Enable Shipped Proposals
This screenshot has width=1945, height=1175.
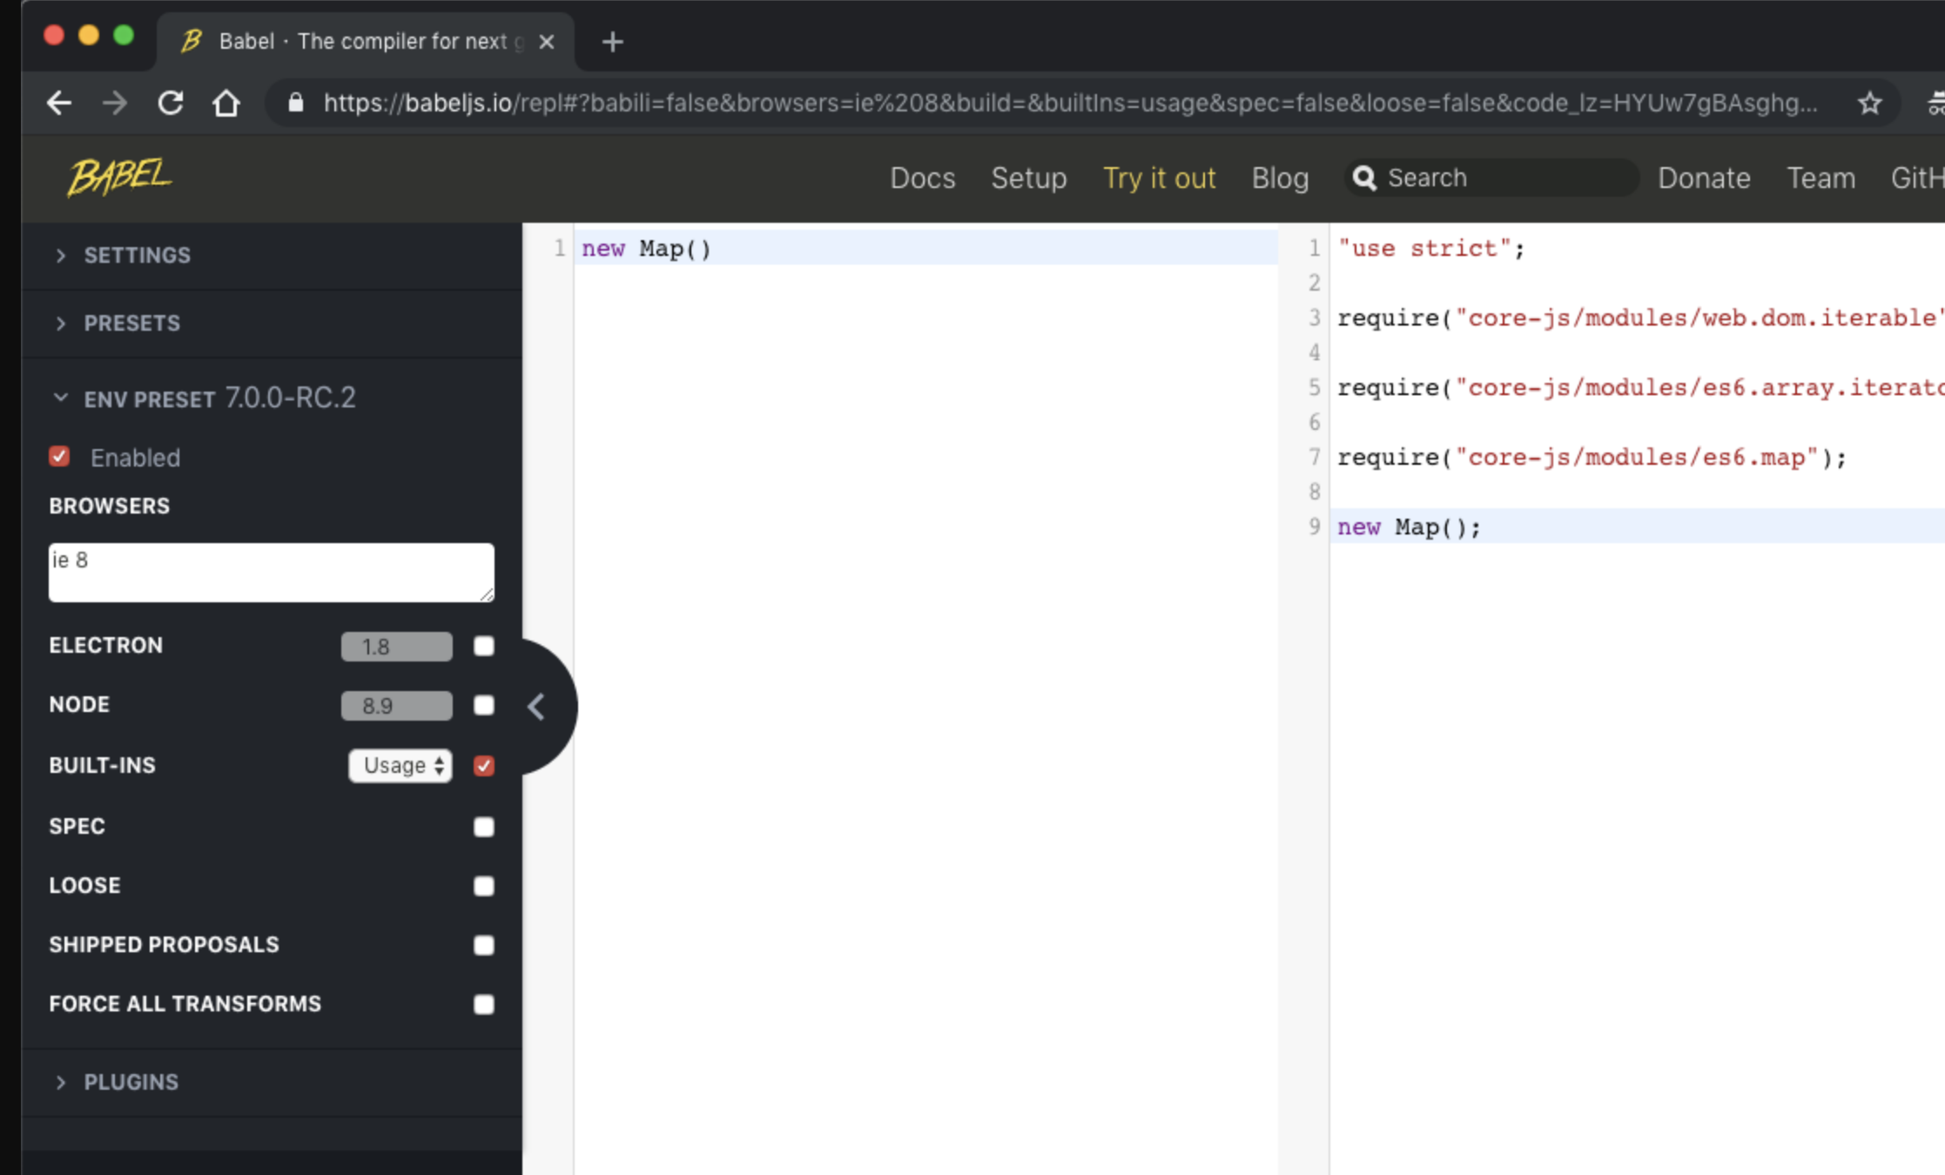[483, 945]
